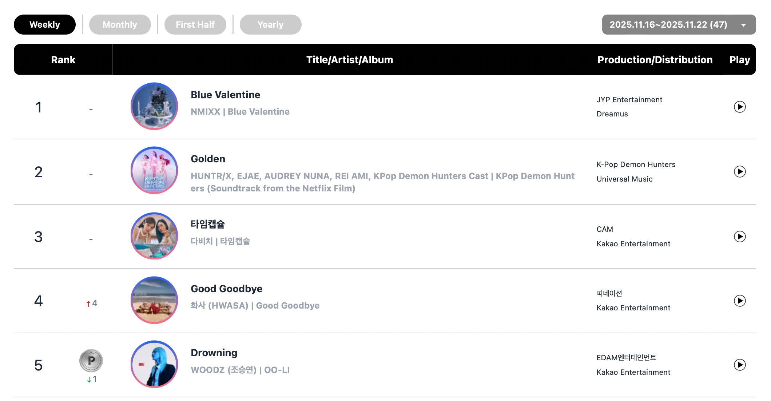This screenshot has height=401, width=771.
Task: Open Blue Valentine album cover thumbnail
Action: (x=154, y=106)
